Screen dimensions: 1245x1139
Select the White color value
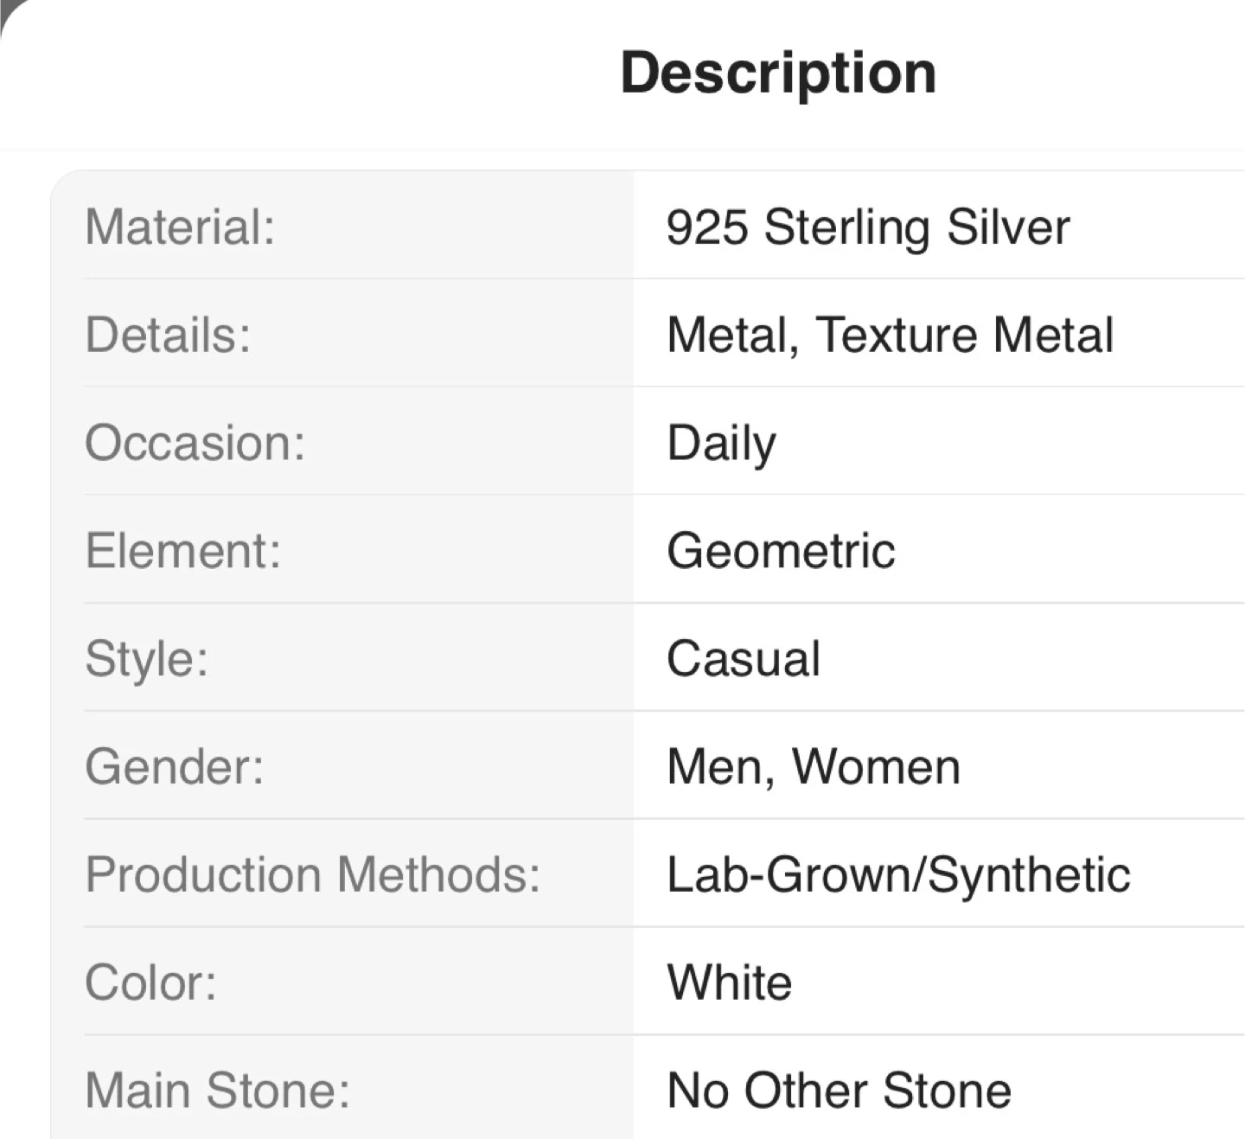click(729, 982)
